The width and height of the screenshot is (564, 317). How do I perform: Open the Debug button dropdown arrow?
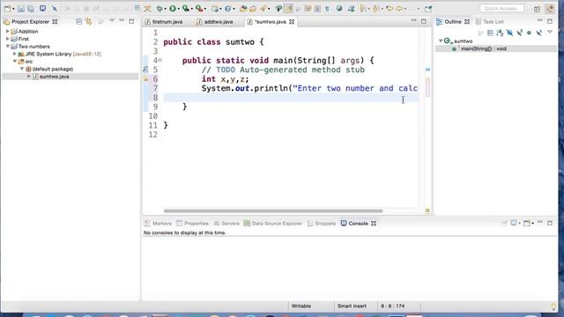(166, 9)
